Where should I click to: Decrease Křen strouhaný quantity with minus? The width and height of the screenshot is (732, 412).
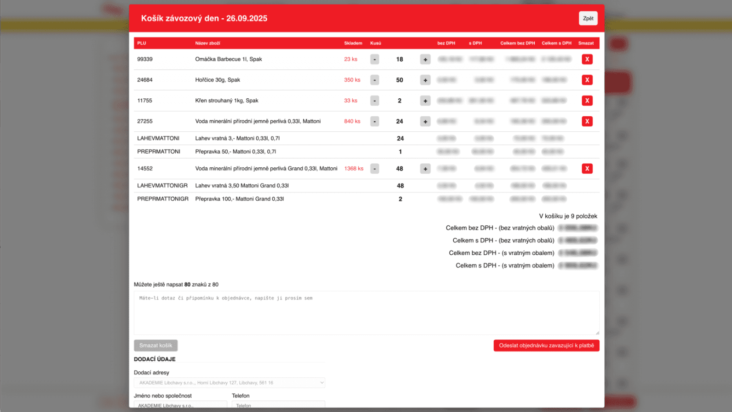[x=374, y=100]
